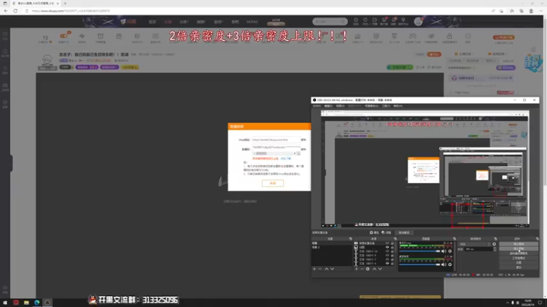The width and height of the screenshot is (547, 307).
Task: Adjust the transition duration stepper arrows
Action: pos(494,249)
